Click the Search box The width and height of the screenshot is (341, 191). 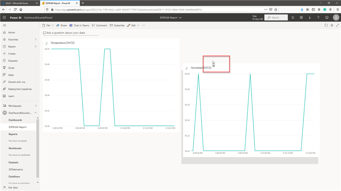pyautogui.click(x=276, y=17)
